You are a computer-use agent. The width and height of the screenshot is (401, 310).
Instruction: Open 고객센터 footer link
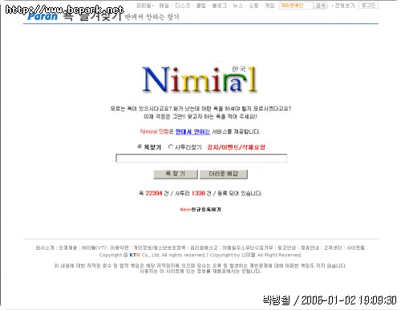[x=333, y=248]
